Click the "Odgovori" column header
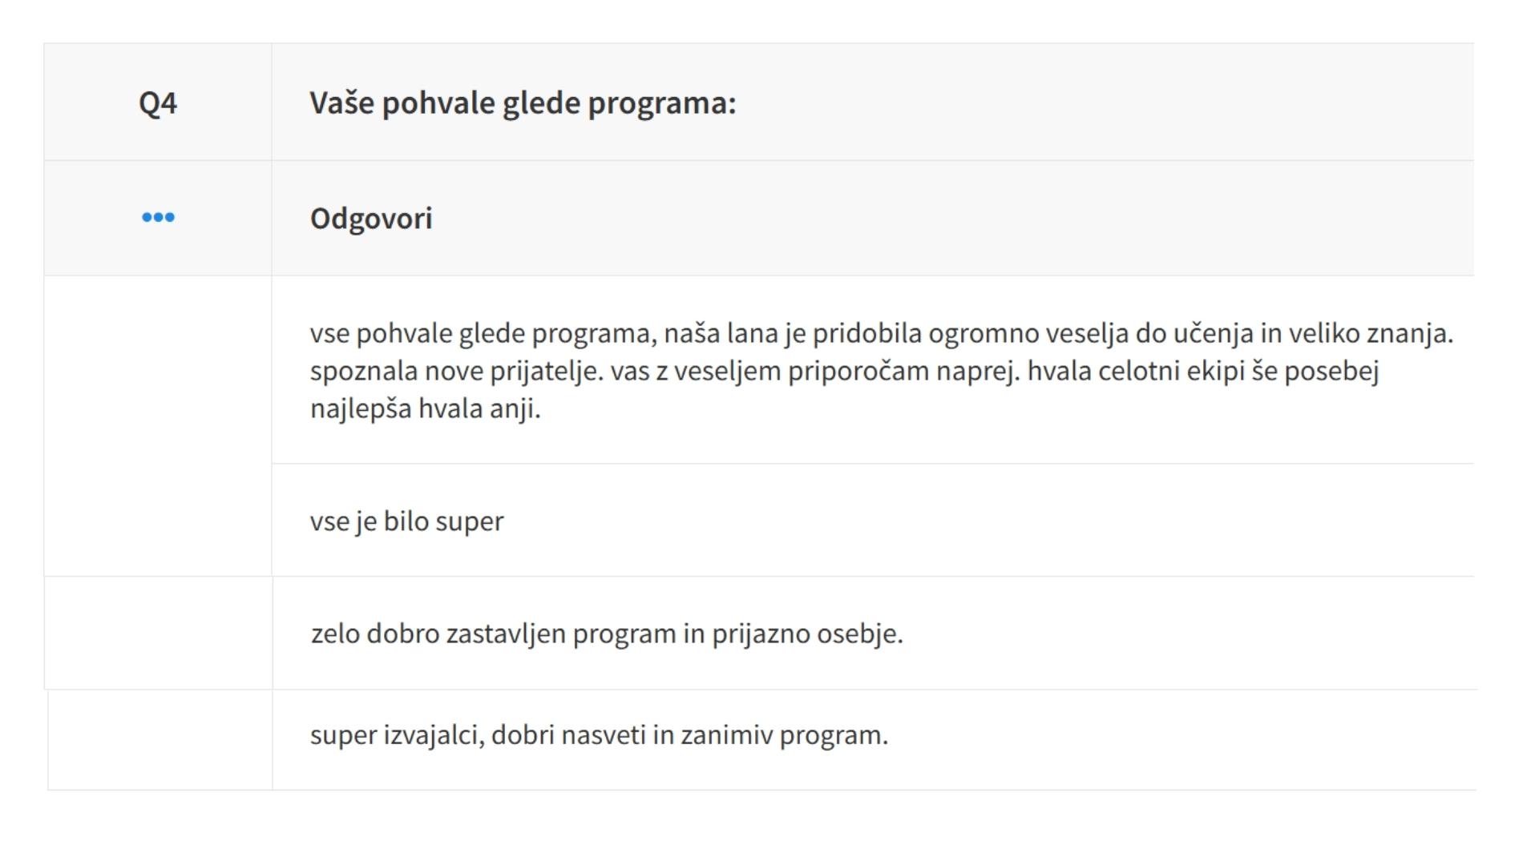The image size is (1539, 865). point(371,219)
